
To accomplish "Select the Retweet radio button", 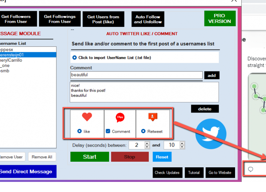I will [x=143, y=131].
